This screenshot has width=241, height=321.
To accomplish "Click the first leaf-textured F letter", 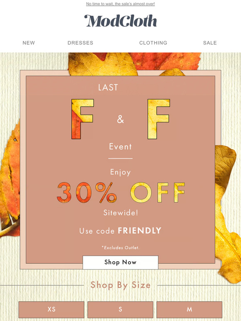I will click(82, 119).
